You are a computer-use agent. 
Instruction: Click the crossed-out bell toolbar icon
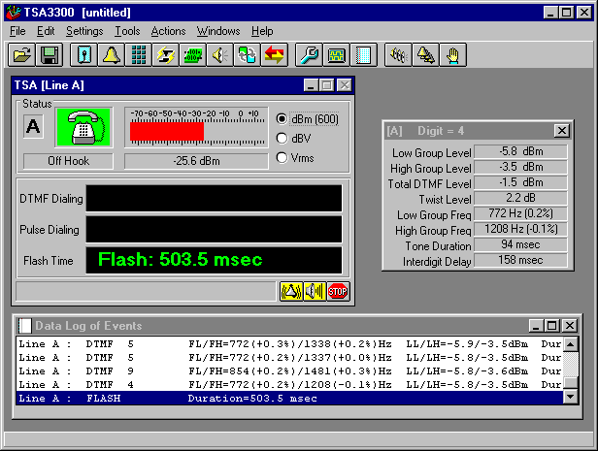click(425, 55)
